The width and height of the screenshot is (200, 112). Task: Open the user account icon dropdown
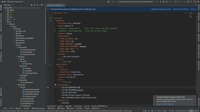109,2
